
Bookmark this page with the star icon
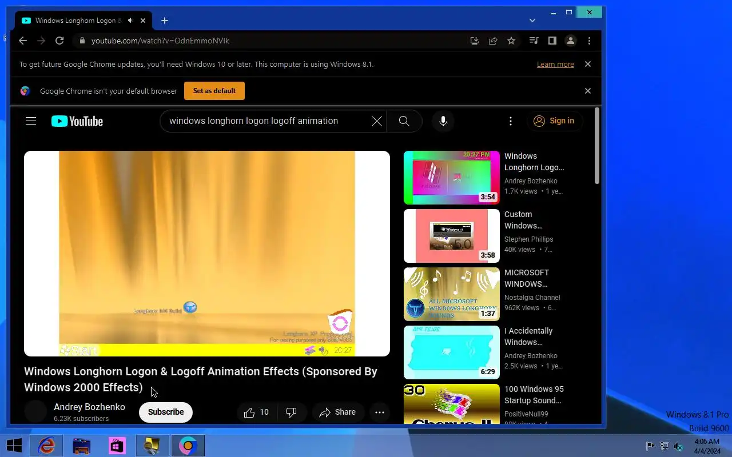[511, 41]
